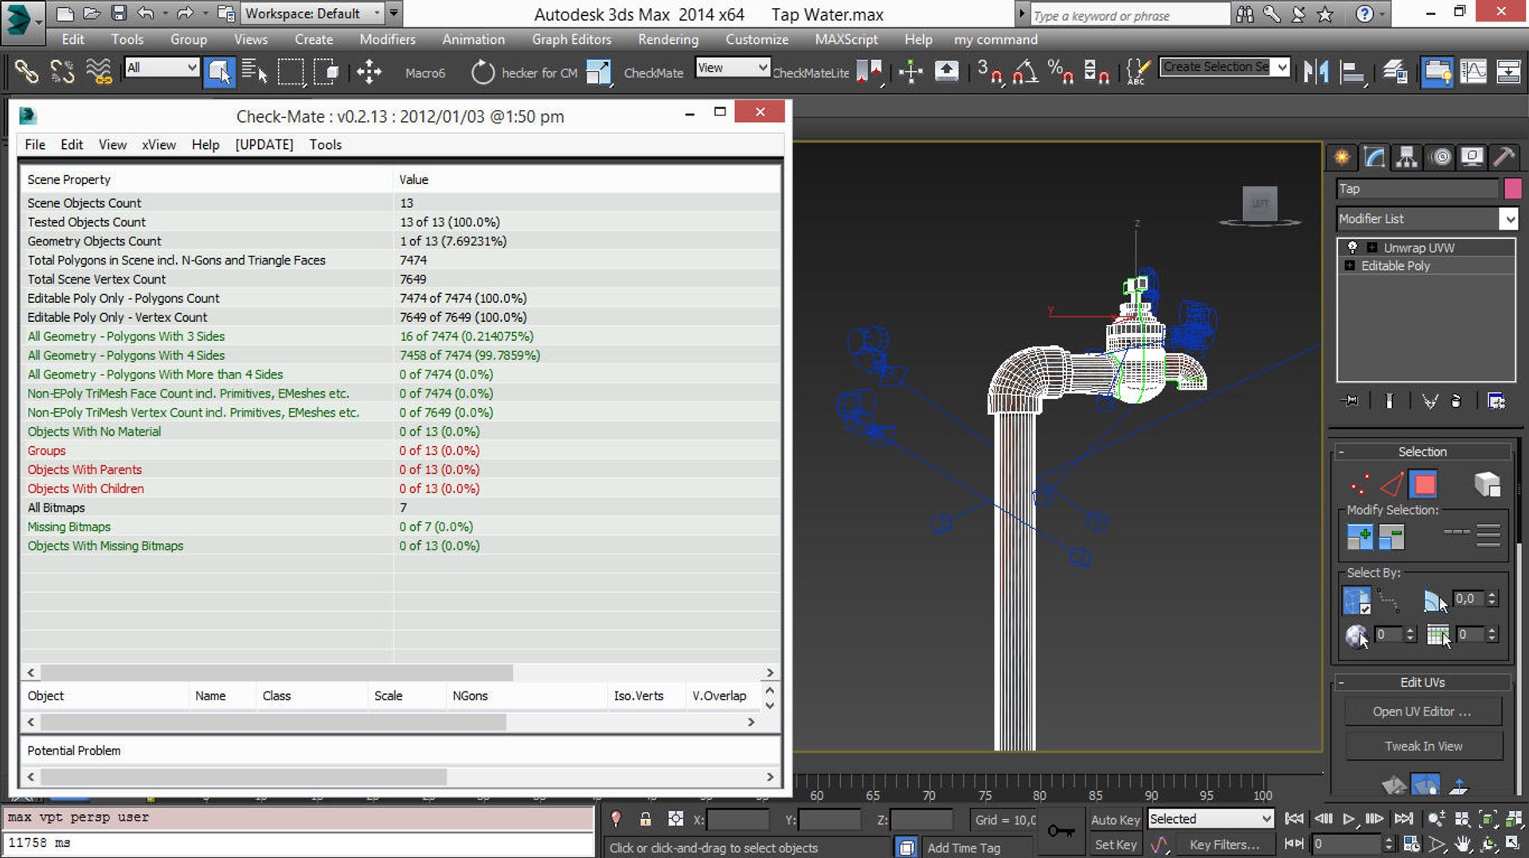
Task: Activate the Select Object tool
Action: 219,72
